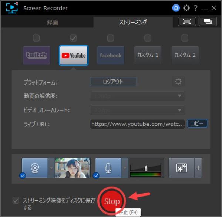Adjust microphone volume slider handle
The height and width of the screenshot is (217, 222).
pos(146,168)
